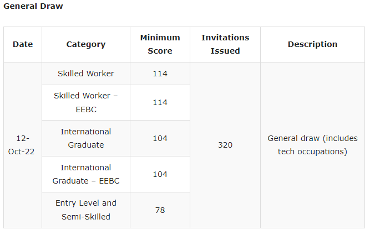Select the Entry Level and Semi-Skilled cell

(86, 210)
